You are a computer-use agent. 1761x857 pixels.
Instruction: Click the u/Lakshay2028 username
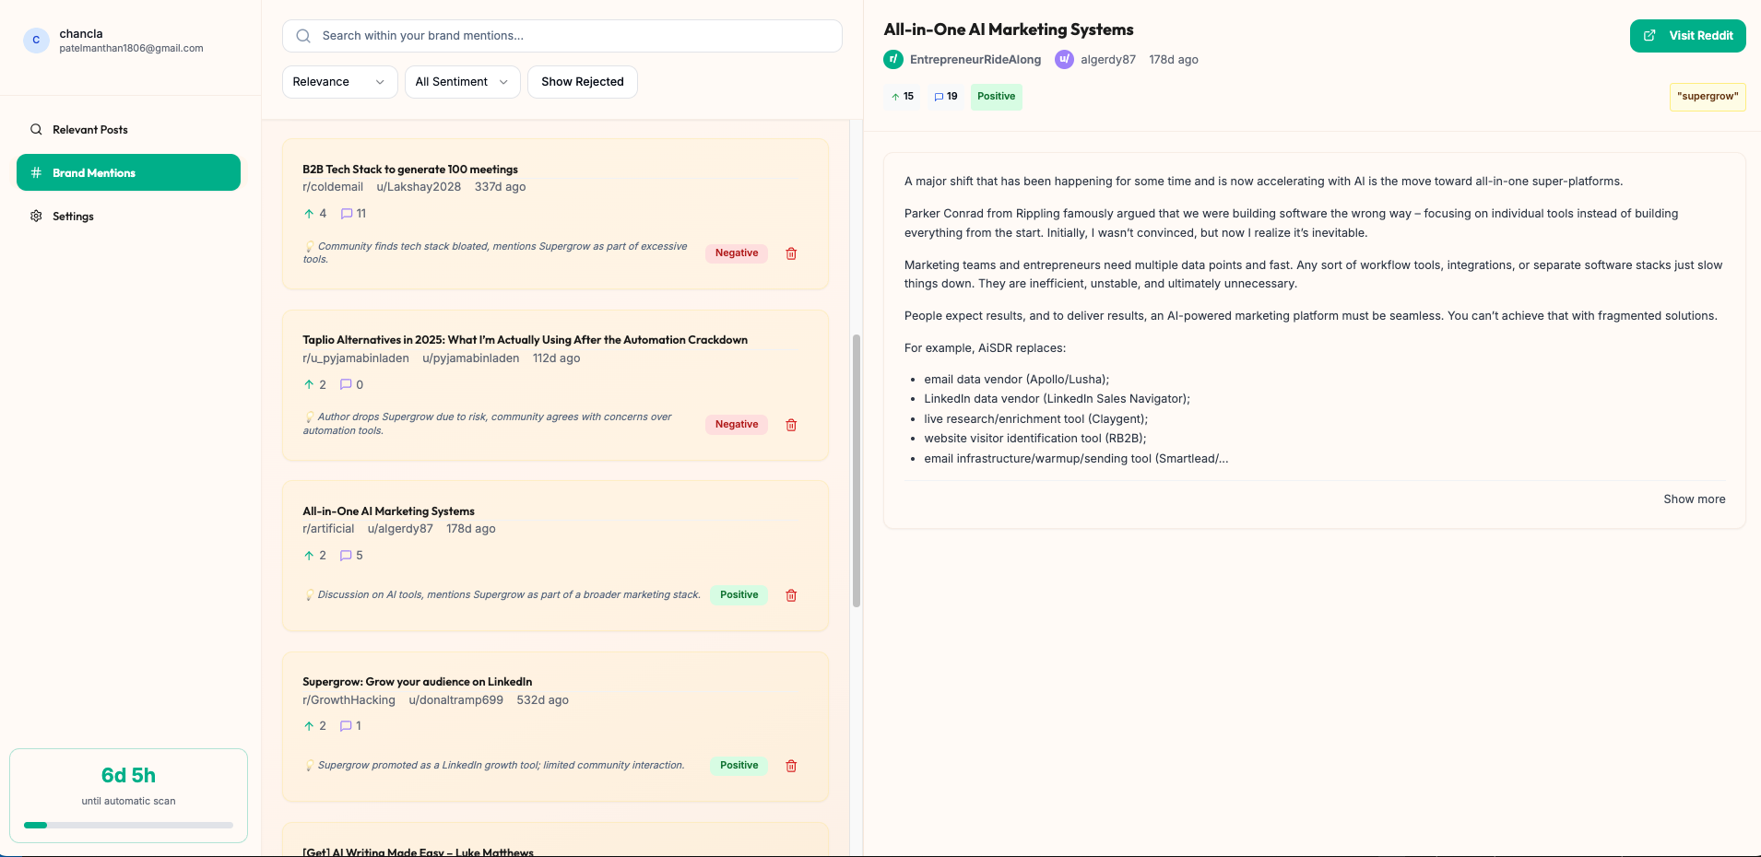(x=419, y=187)
